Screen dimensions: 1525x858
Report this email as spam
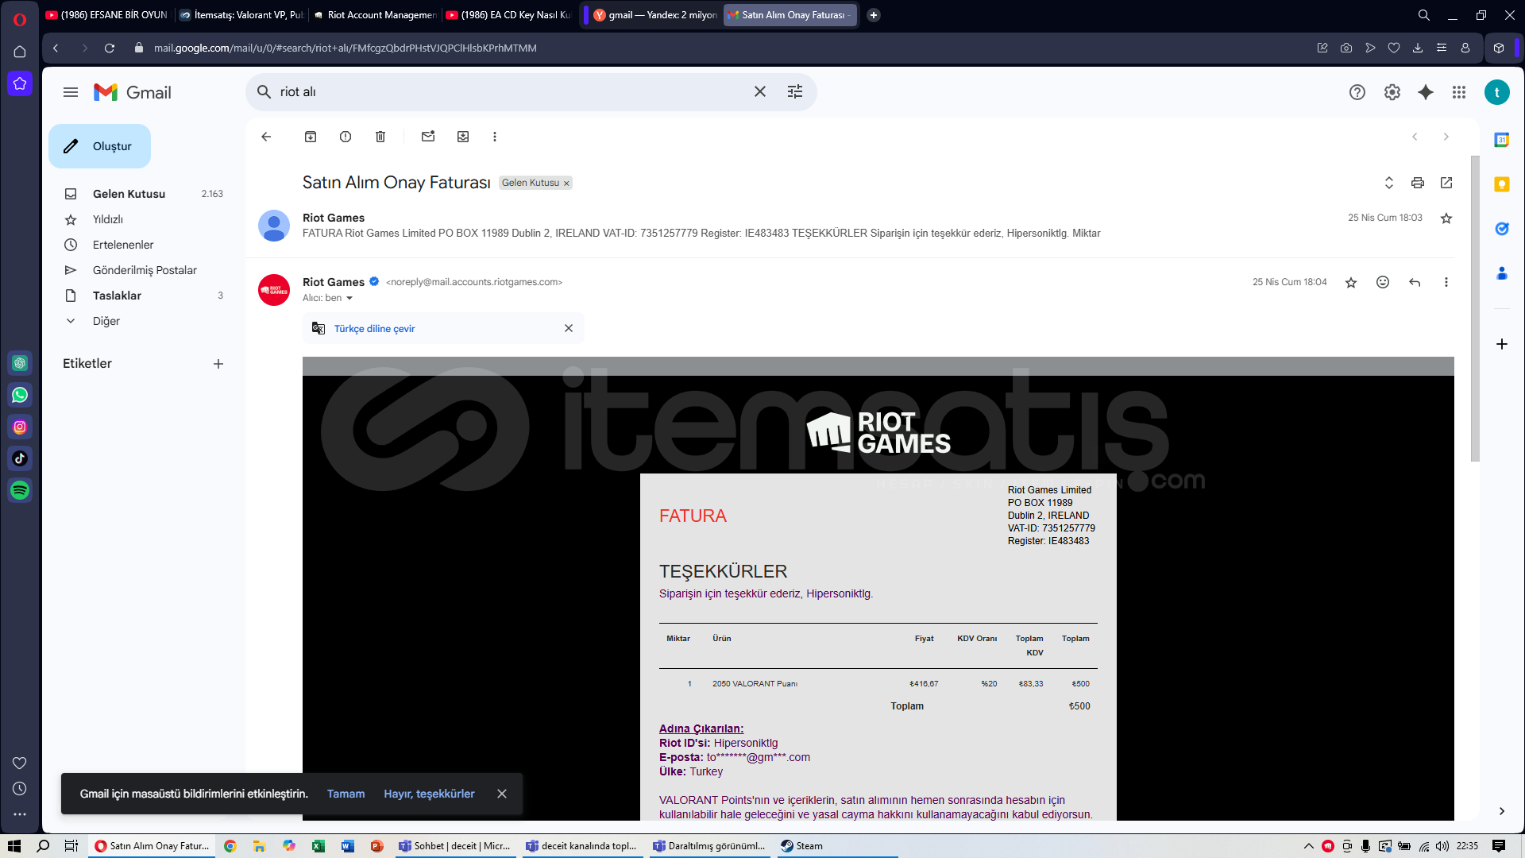346,137
